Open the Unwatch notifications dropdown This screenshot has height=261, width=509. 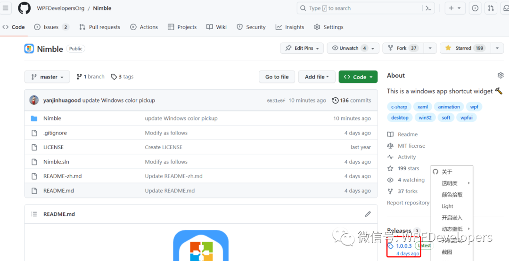click(x=353, y=48)
